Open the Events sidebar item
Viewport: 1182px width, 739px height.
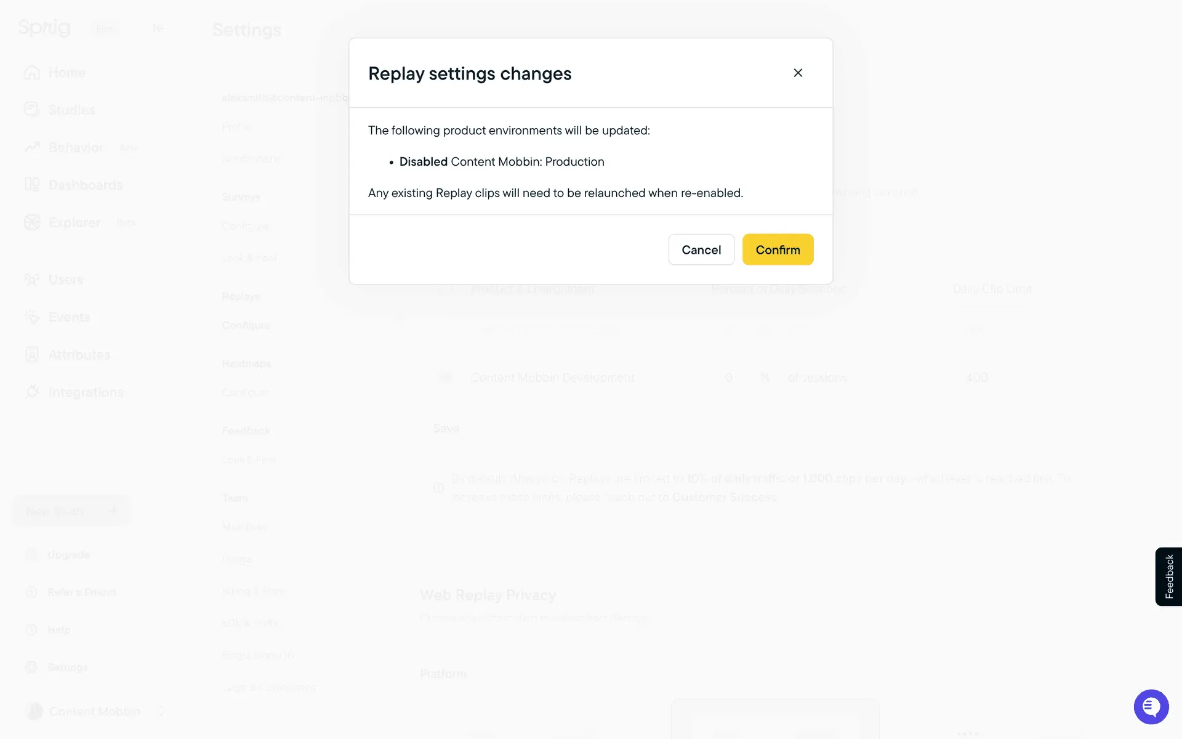point(69,317)
